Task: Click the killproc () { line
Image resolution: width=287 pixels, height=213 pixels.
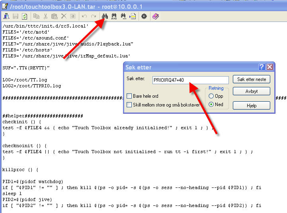Action: coord(20,170)
